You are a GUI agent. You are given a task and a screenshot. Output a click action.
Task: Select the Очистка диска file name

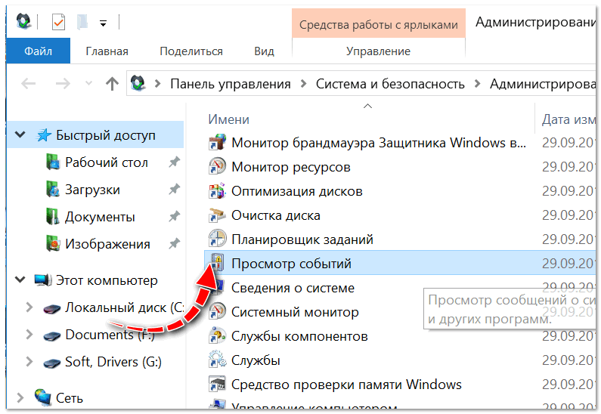tap(276, 215)
